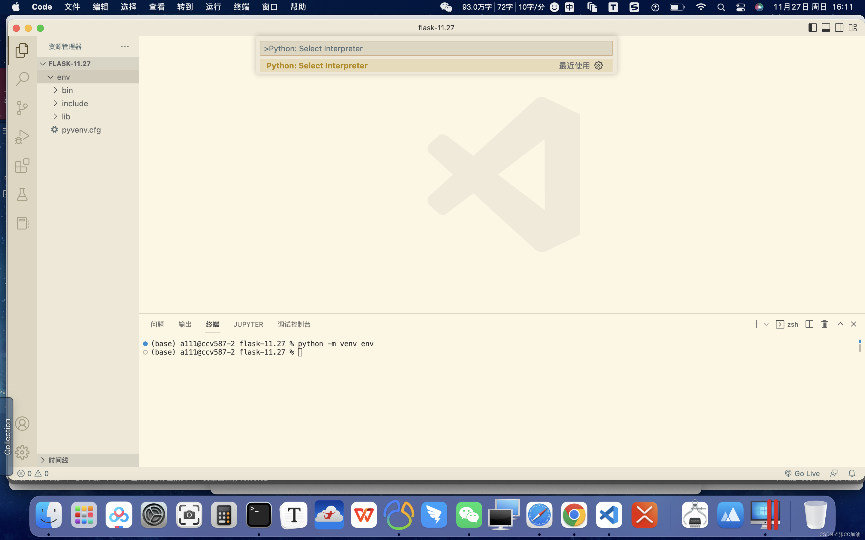Expand the 时间线 timeline section
865x540 pixels.
[x=88, y=460]
